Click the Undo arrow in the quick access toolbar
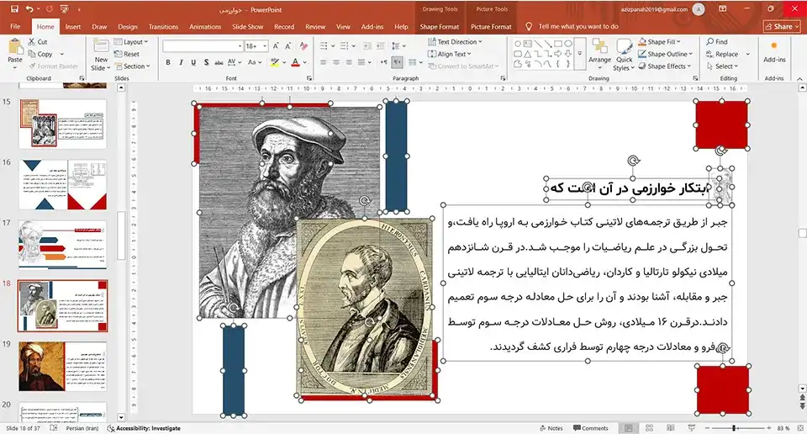807x434 pixels. pyautogui.click(x=29, y=9)
